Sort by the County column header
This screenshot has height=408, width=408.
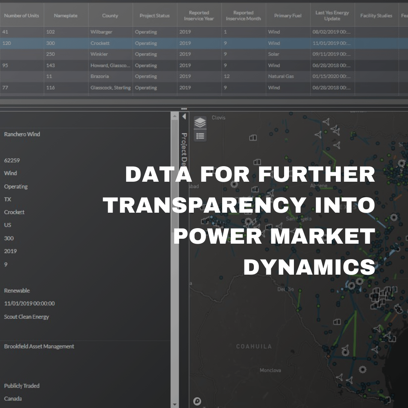(x=110, y=15)
